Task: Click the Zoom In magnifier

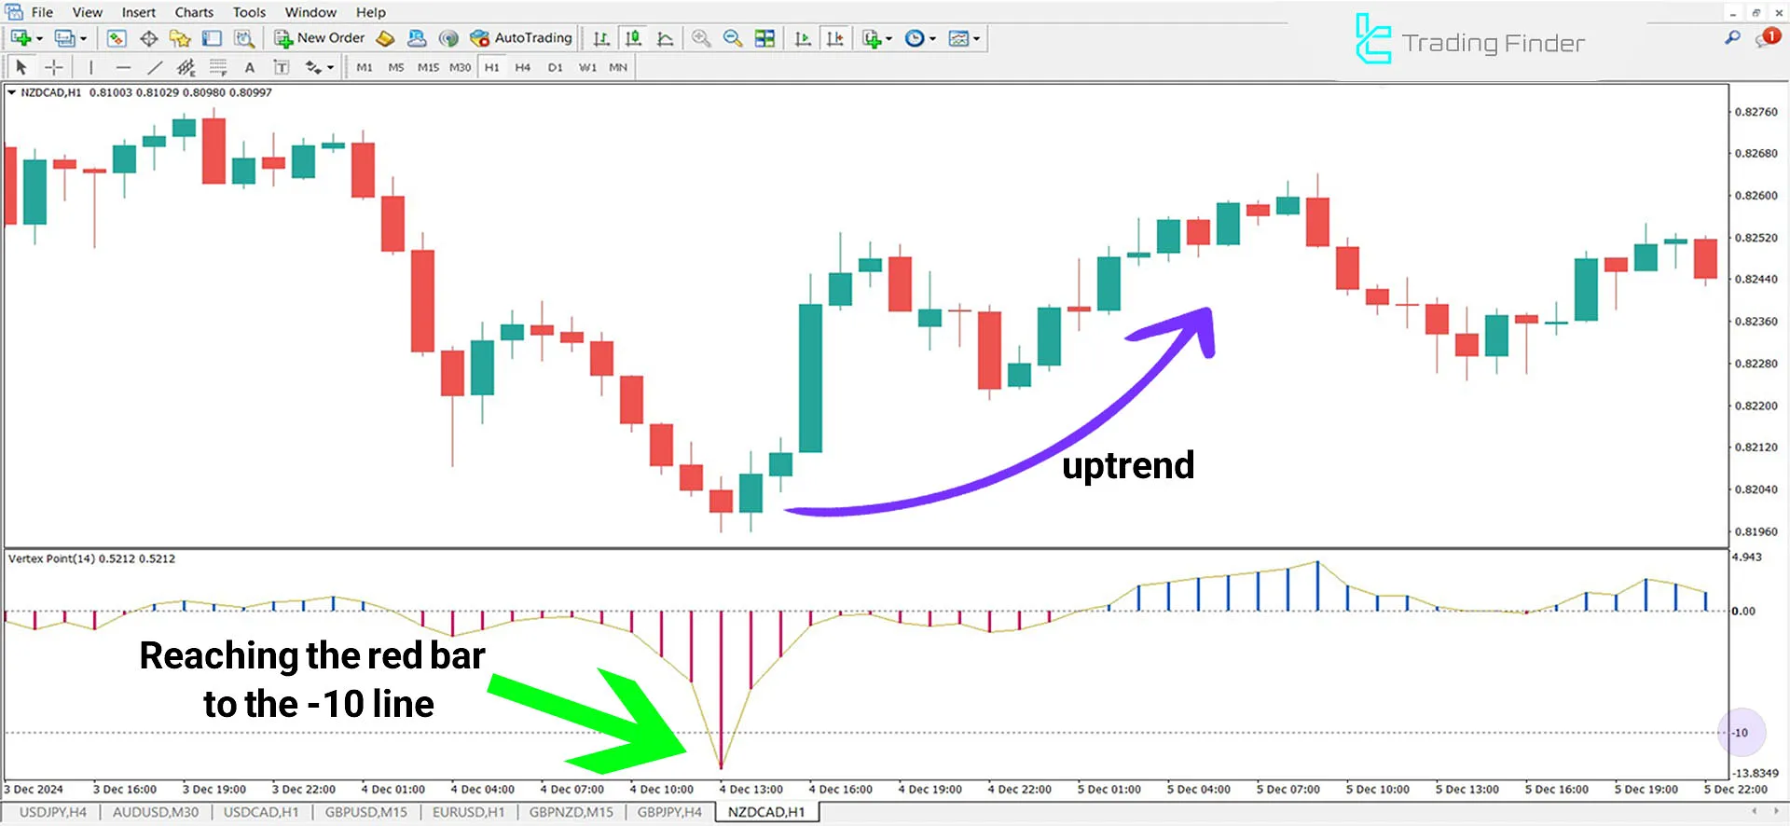Action: click(701, 38)
